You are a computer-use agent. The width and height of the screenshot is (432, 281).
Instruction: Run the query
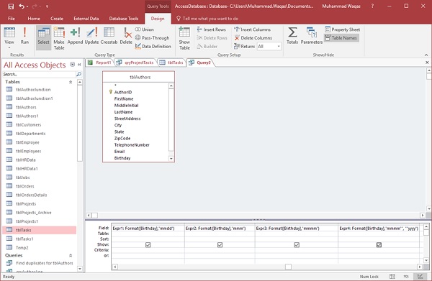24,36
